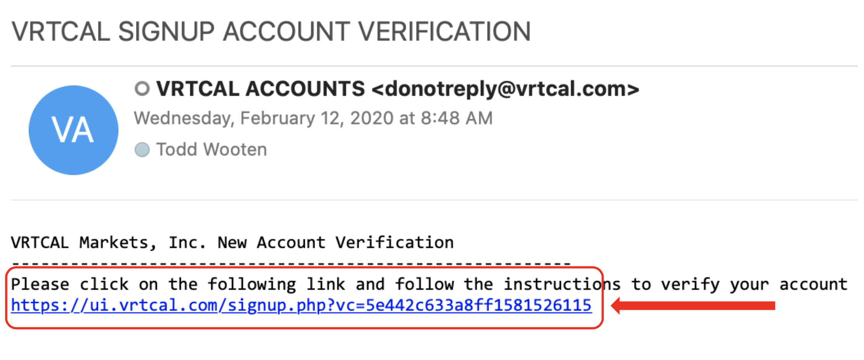Click the VRTCAL SIGNUP ACCOUNT VERIFICATION subject heading

(x=271, y=32)
